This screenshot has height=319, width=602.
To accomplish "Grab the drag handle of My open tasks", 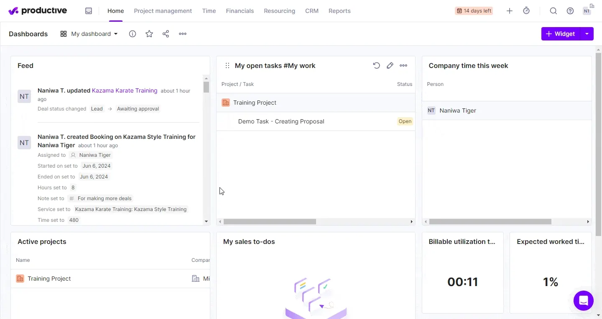I will 227,65.
